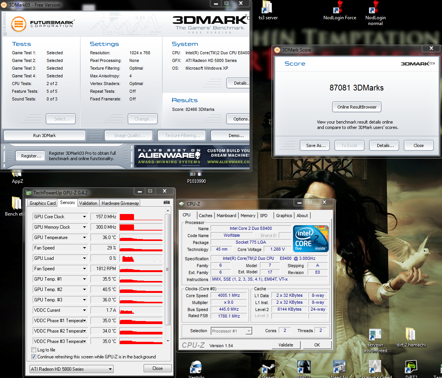Launch the Need for Speed shortcut
This screenshot has width=442, height=378.
(x=340, y=370)
